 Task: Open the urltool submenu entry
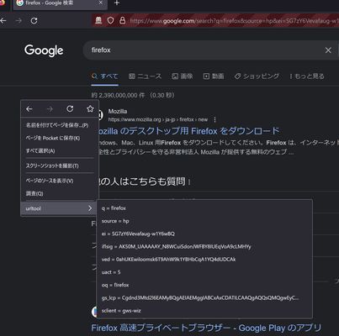click(60, 208)
